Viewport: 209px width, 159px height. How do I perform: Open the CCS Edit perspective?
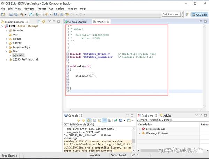click(x=199, y=14)
